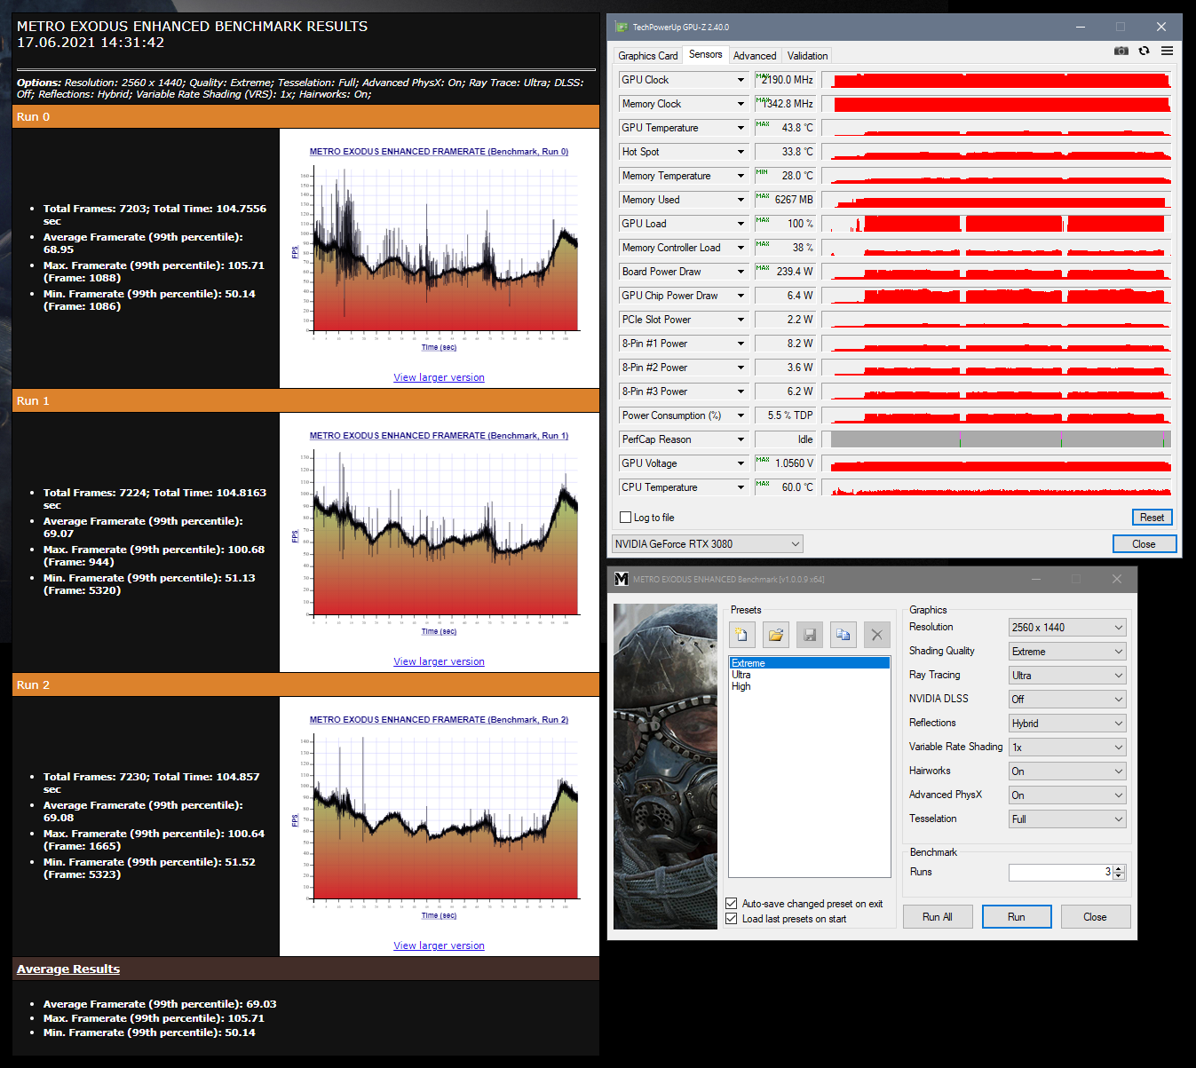1196x1068 pixels.
Task: Click the Run button
Action: pyautogui.click(x=1017, y=917)
